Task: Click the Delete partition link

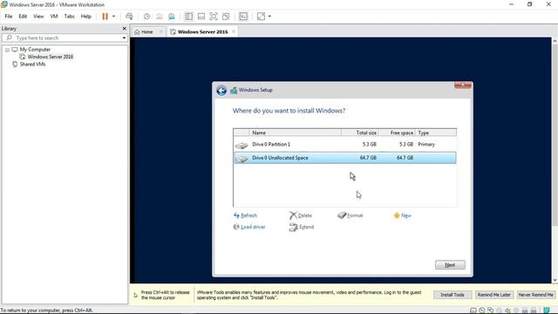Action: [x=301, y=215]
